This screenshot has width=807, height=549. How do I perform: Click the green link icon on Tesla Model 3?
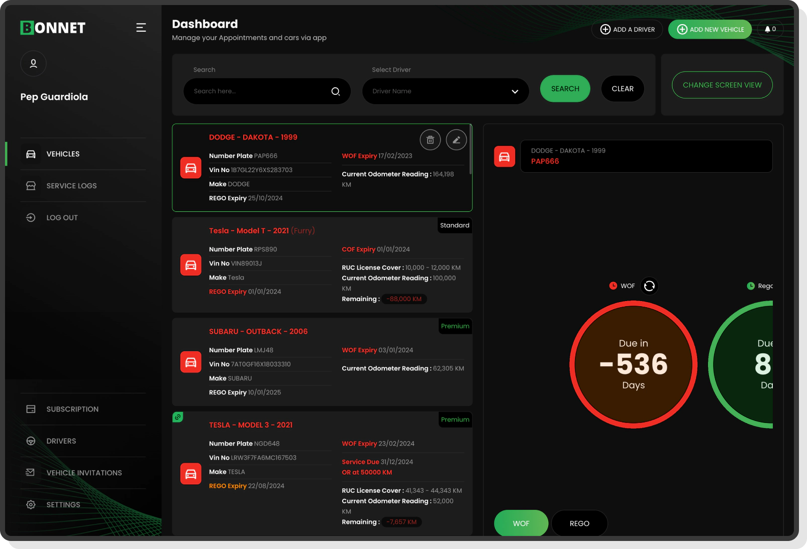coord(178,417)
